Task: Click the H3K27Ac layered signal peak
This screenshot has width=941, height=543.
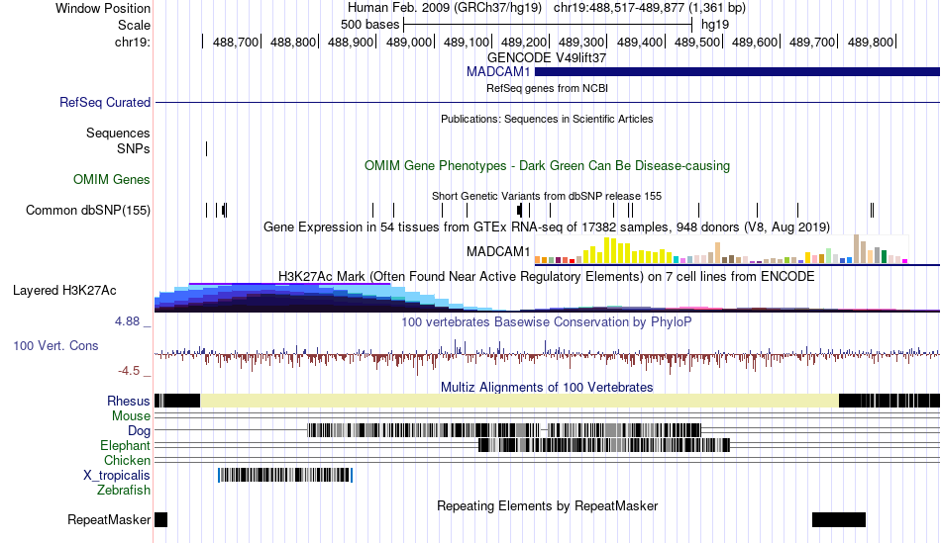Action: point(288,298)
